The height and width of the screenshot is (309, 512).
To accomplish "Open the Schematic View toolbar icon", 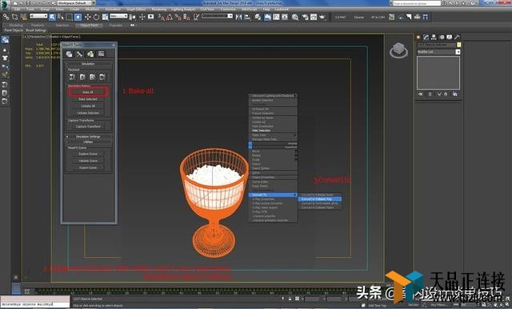I will click(x=285, y=17).
